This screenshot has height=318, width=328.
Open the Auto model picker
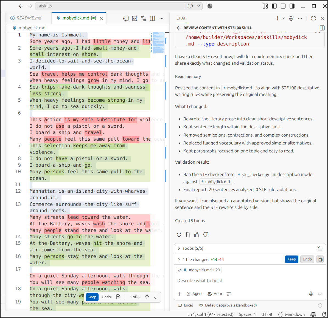[215, 294]
